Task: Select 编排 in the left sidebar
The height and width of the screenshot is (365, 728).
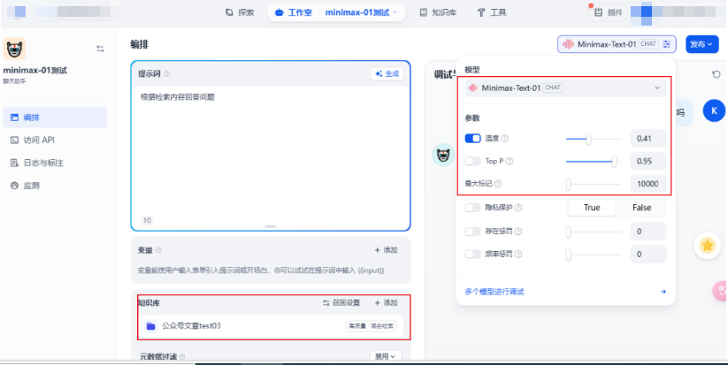Action: pos(55,118)
